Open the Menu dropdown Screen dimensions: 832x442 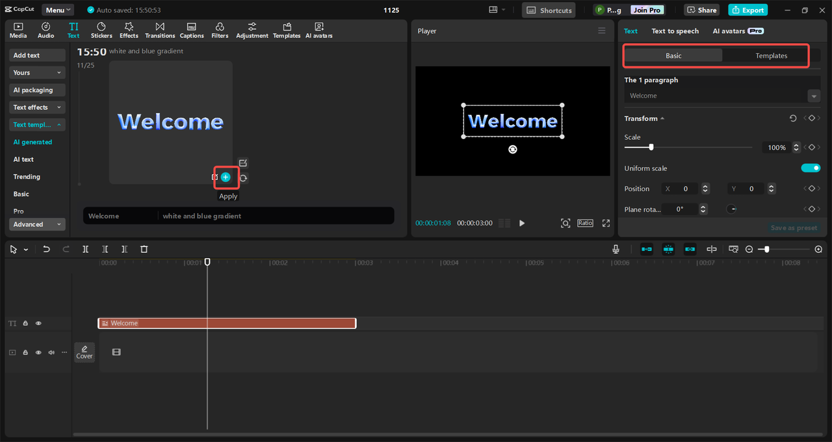pyautogui.click(x=58, y=10)
